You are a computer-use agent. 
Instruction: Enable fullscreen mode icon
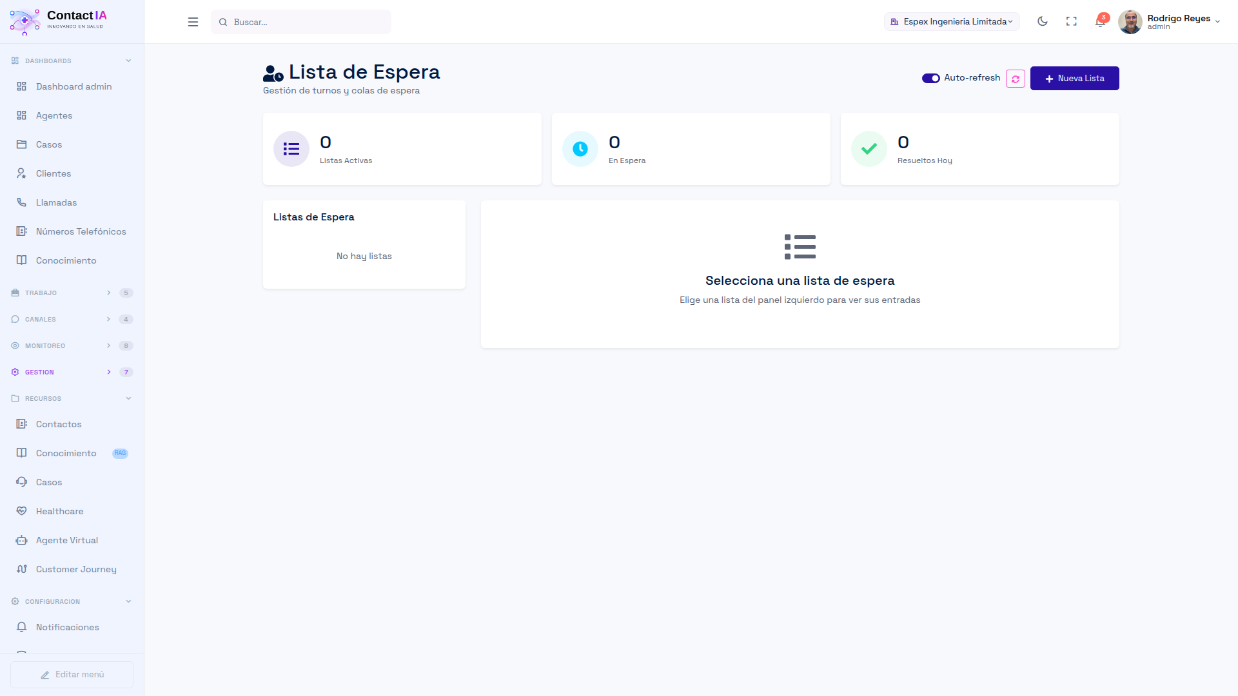[1072, 21]
